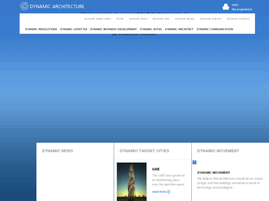269x201 pixels.
Task: Click the Dynamic Architecture spiral logo icon
Action: [24, 6]
